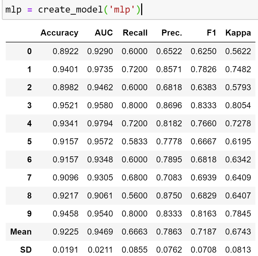This screenshot has width=258, height=256.
Task: Select the Recall column header
Action: point(135,33)
